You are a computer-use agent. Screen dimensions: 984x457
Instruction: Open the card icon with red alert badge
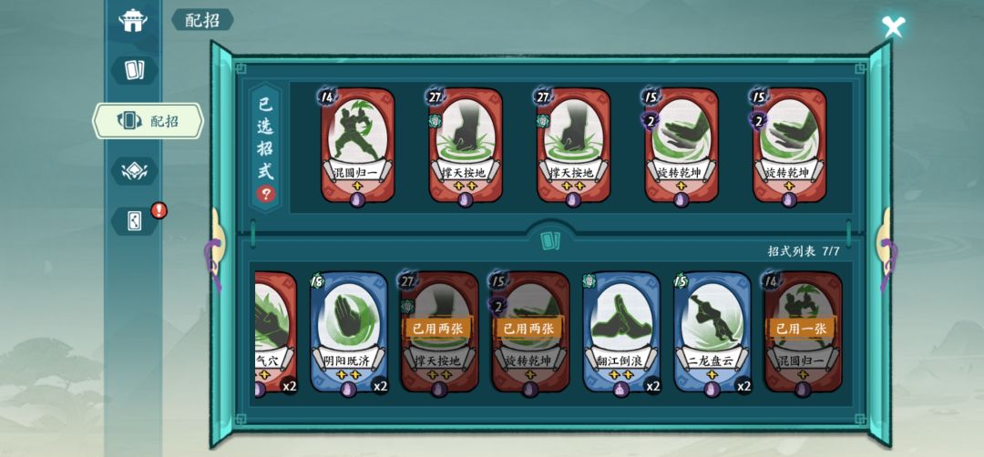(x=136, y=220)
